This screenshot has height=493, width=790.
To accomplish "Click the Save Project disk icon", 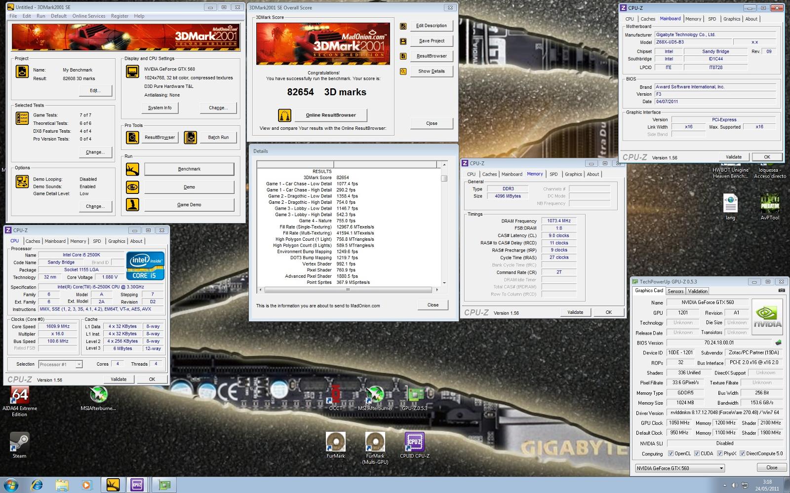I will point(403,41).
